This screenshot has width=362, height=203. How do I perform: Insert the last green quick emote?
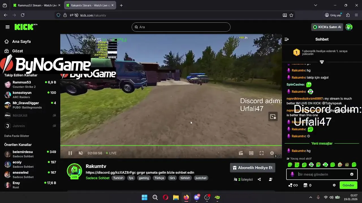pos(354,165)
